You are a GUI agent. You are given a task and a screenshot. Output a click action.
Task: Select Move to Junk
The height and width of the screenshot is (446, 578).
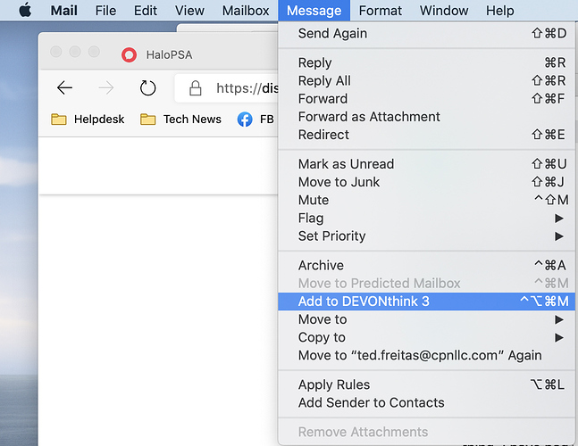click(426, 182)
